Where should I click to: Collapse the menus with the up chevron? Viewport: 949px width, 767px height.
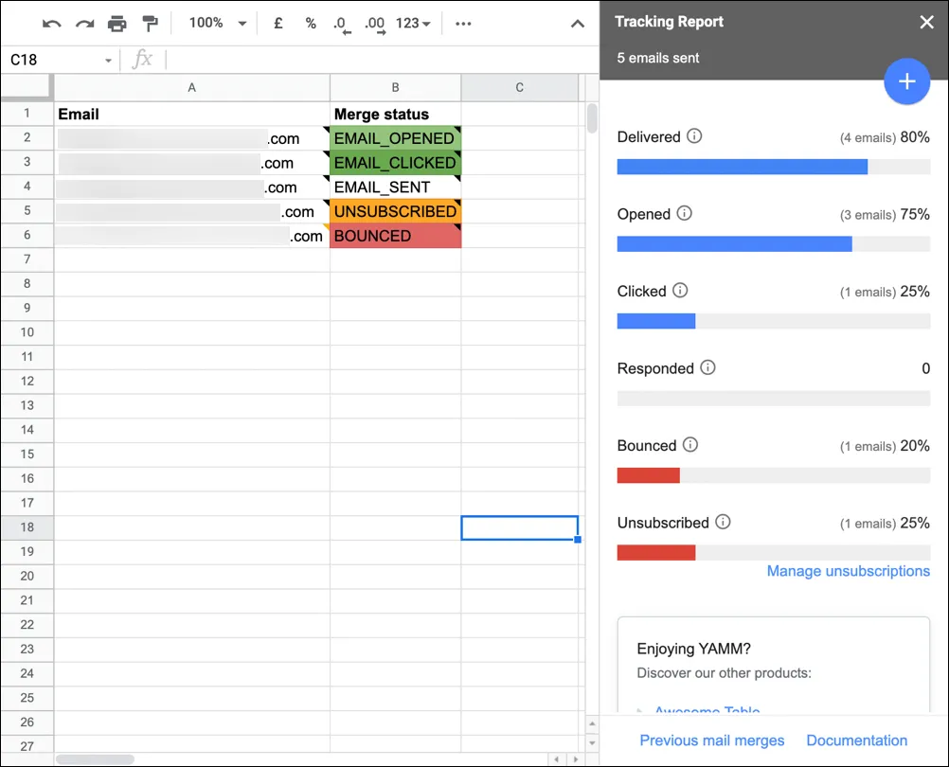tap(578, 24)
